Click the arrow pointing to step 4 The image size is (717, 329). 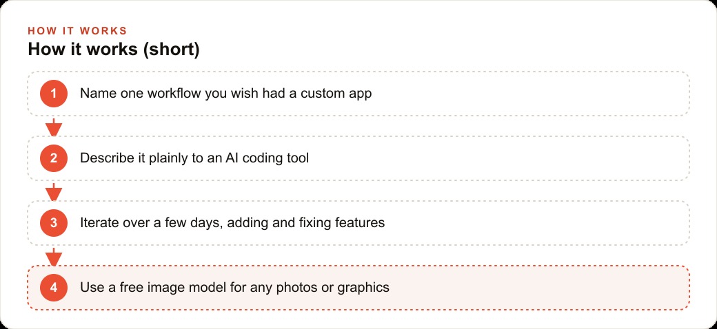54,257
